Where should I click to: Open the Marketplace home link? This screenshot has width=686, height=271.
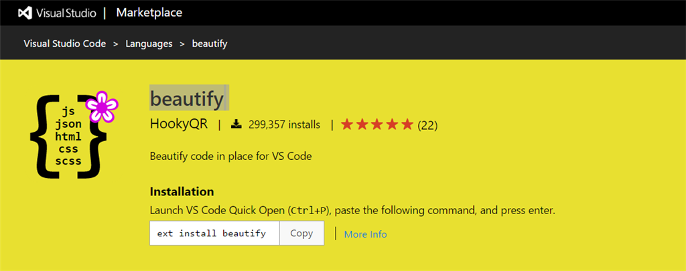pyautogui.click(x=149, y=13)
